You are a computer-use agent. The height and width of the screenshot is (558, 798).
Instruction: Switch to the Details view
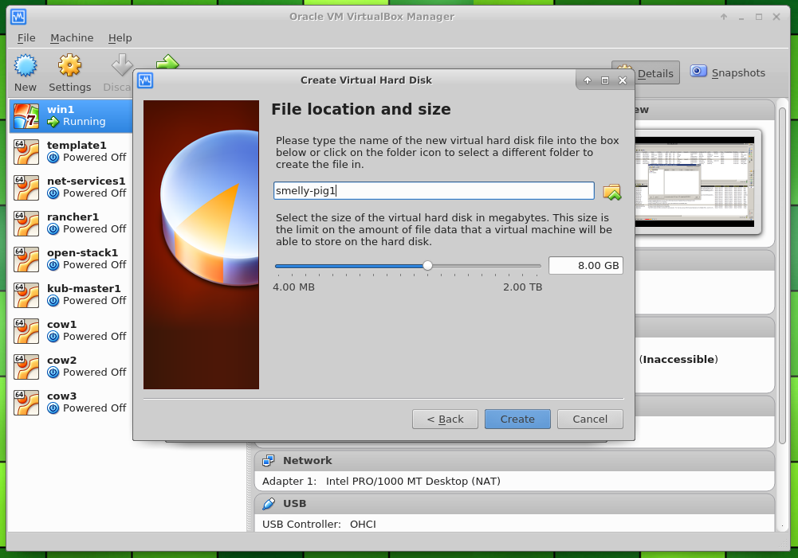(x=645, y=72)
